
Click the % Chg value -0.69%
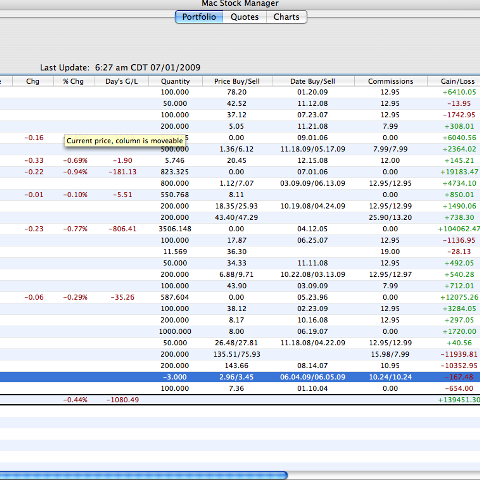point(75,160)
